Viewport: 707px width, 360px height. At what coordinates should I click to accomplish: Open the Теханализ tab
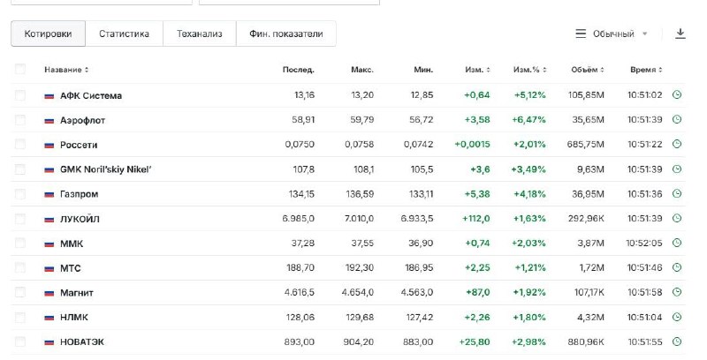click(200, 34)
